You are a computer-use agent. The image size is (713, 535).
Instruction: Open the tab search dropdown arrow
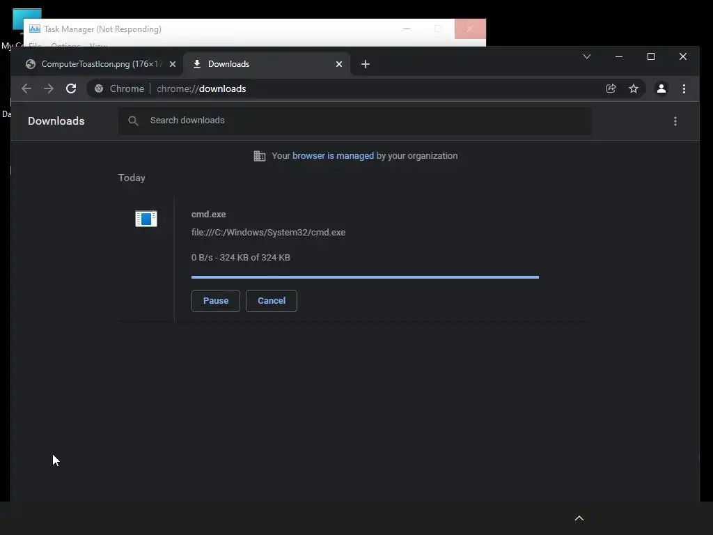click(587, 56)
